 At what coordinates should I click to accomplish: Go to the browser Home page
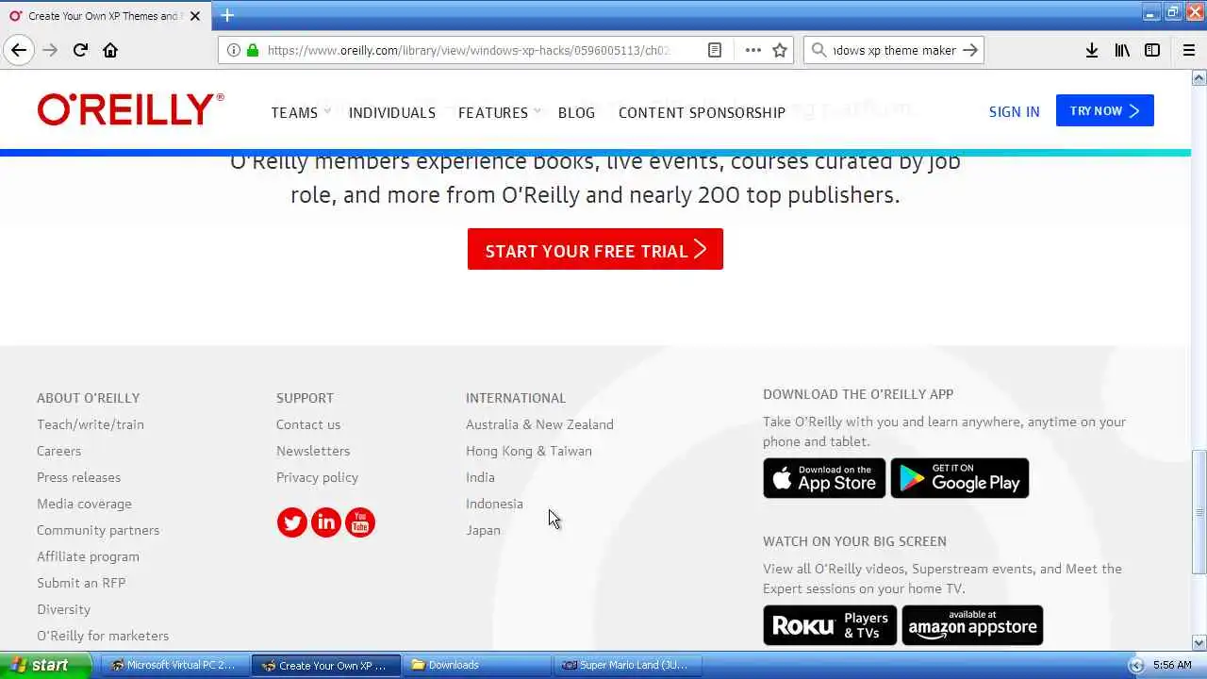coord(110,50)
